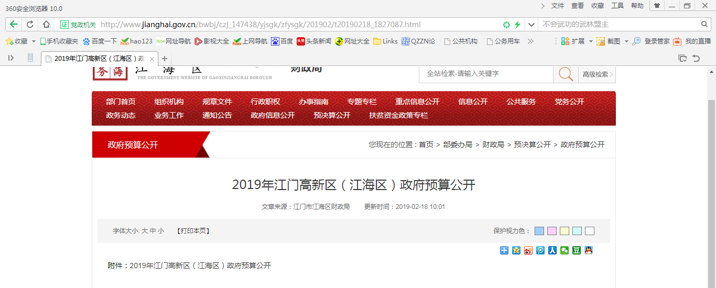716x288 pixels.
Task: Close the 2019年江门高新区 tab
Action: click(152, 59)
